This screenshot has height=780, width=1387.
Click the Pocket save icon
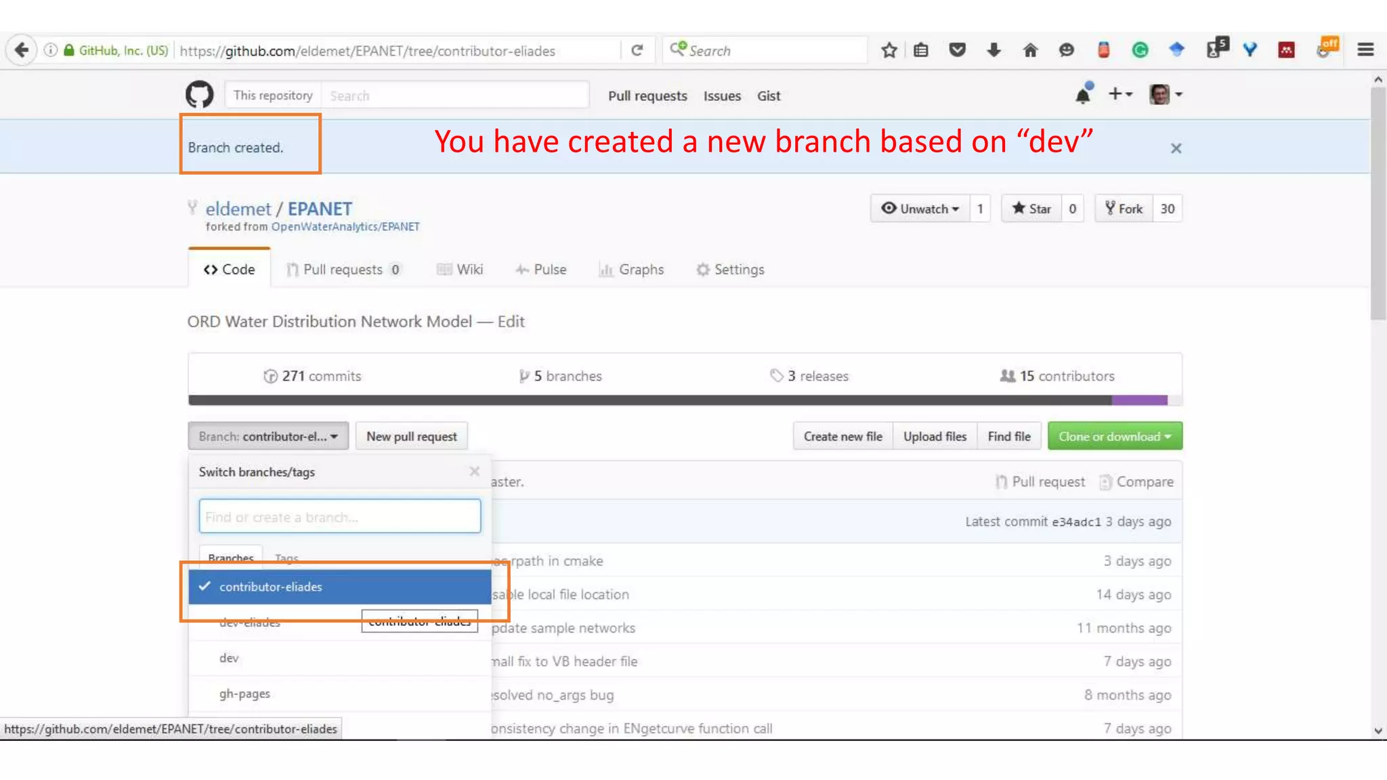[x=957, y=50]
